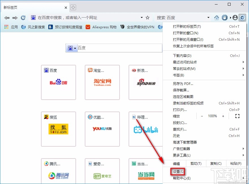Image resolution: width=249 pixels, height=184 pixels.
Task: Open the 风之影搜索 bookmark
Action: 33,27
